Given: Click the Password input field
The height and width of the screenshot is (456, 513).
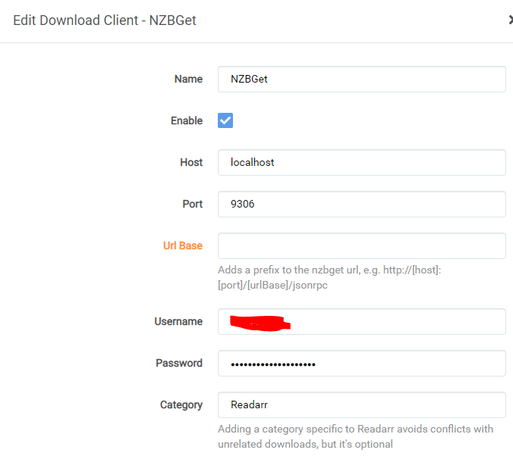Looking at the screenshot, I should tap(362, 364).
